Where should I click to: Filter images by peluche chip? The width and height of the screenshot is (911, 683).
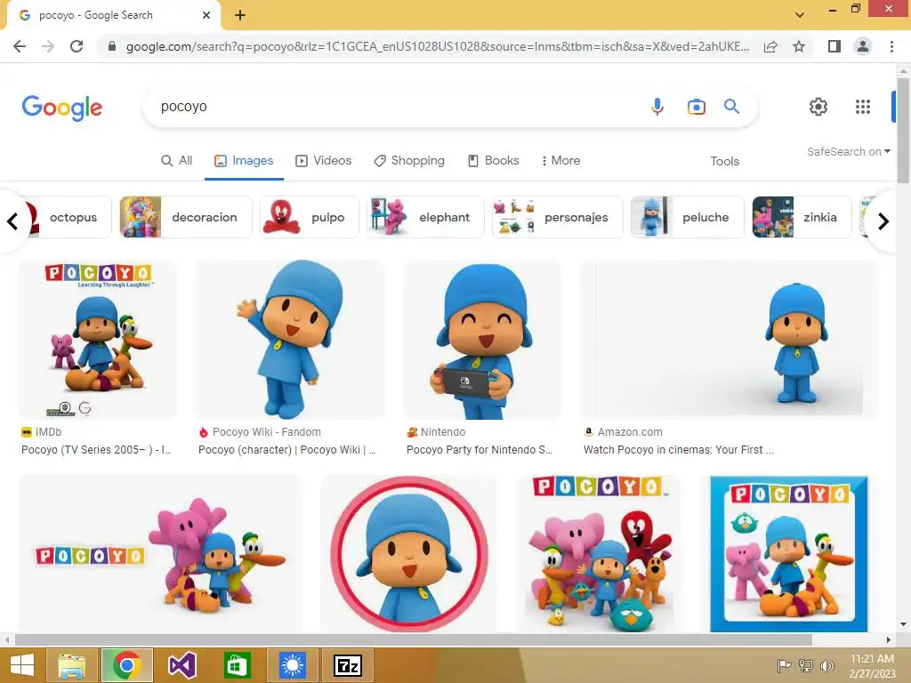pyautogui.click(x=688, y=217)
